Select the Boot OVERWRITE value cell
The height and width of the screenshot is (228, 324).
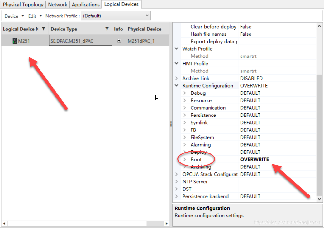point(254,160)
